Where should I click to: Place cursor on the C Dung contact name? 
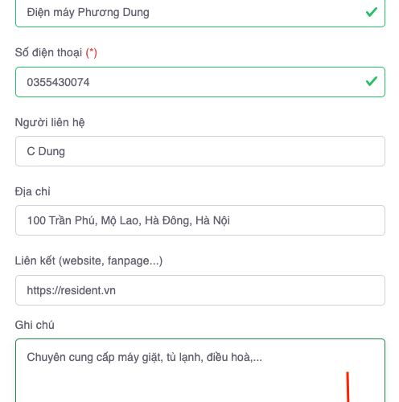pyautogui.click(x=46, y=152)
